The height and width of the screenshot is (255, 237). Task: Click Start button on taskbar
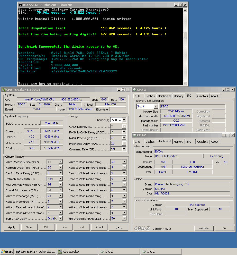tap(7, 252)
